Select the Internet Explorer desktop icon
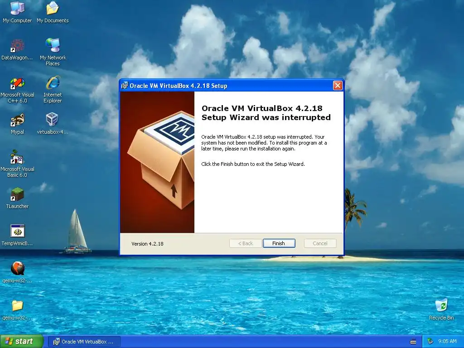Image resolution: width=464 pixels, height=348 pixels. pos(53,89)
